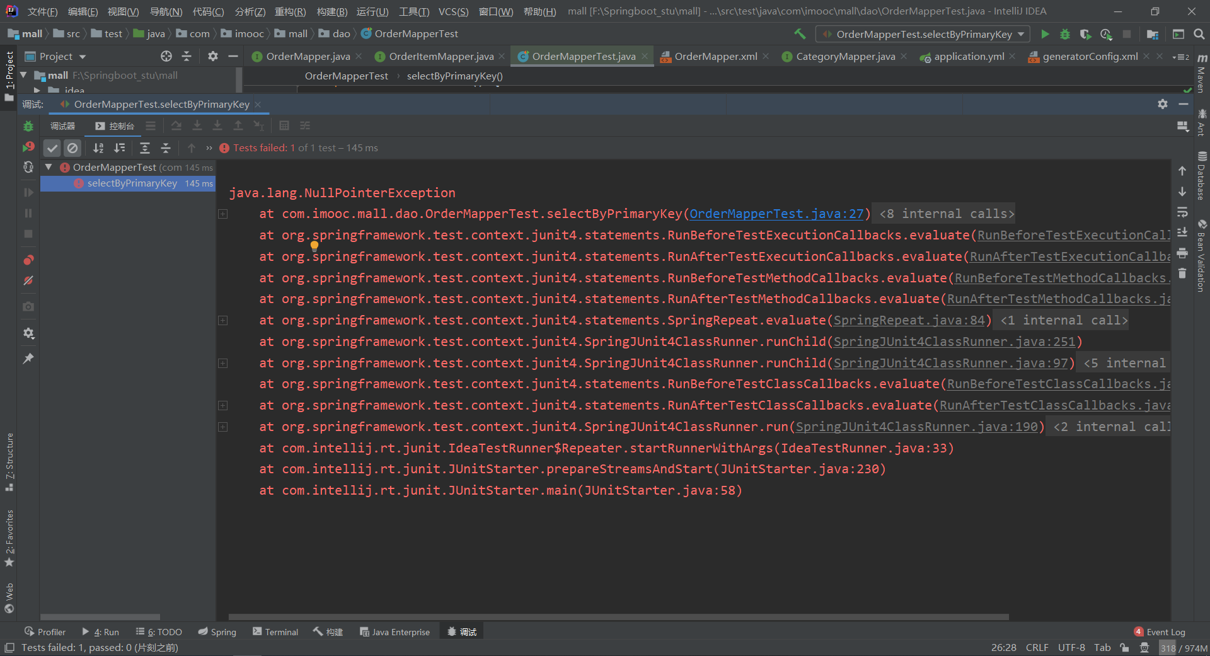Open Spring tool window button
Screen dimensions: 1210x656
click(x=217, y=632)
